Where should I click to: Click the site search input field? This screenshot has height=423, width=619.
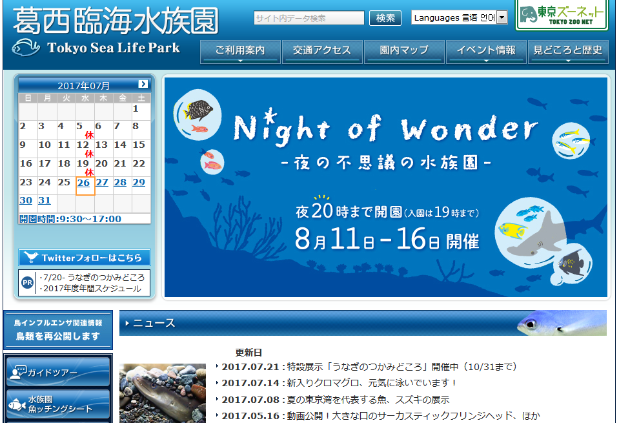309,18
